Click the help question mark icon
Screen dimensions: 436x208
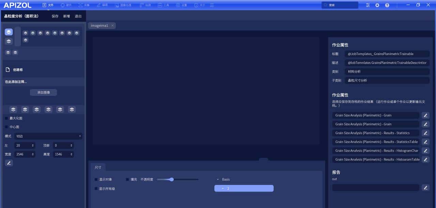(x=387, y=5)
